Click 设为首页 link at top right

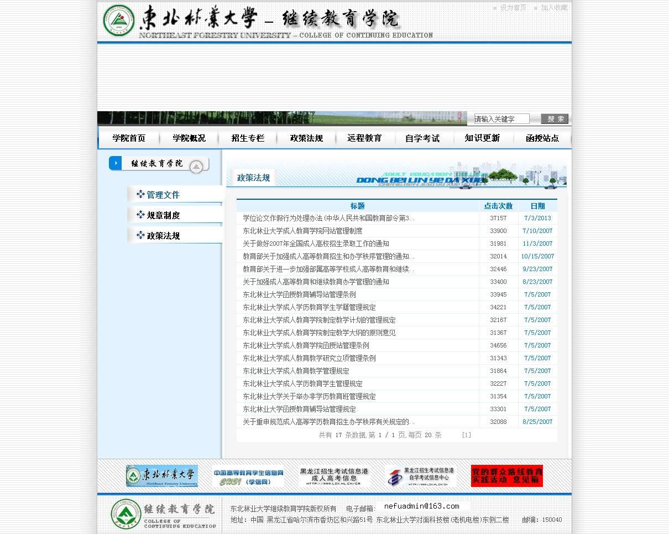(513, 8)
